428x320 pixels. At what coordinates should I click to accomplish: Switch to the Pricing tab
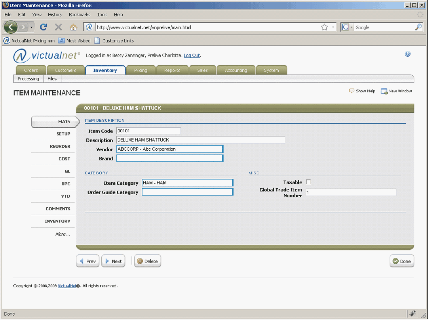pyautogui.click(x=141, y=70)
